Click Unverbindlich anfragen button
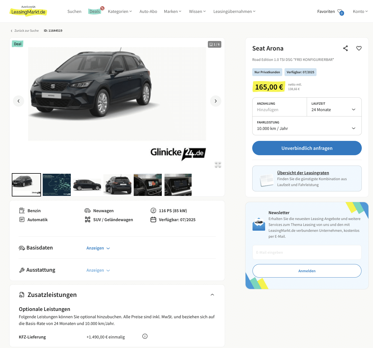This screenshot has width=373, height=348. tap(307, 148)
